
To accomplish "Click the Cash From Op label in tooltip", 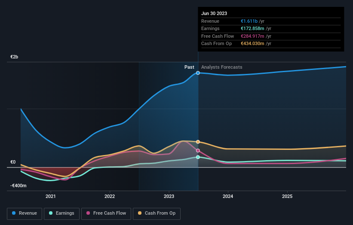I will [216, 44].
